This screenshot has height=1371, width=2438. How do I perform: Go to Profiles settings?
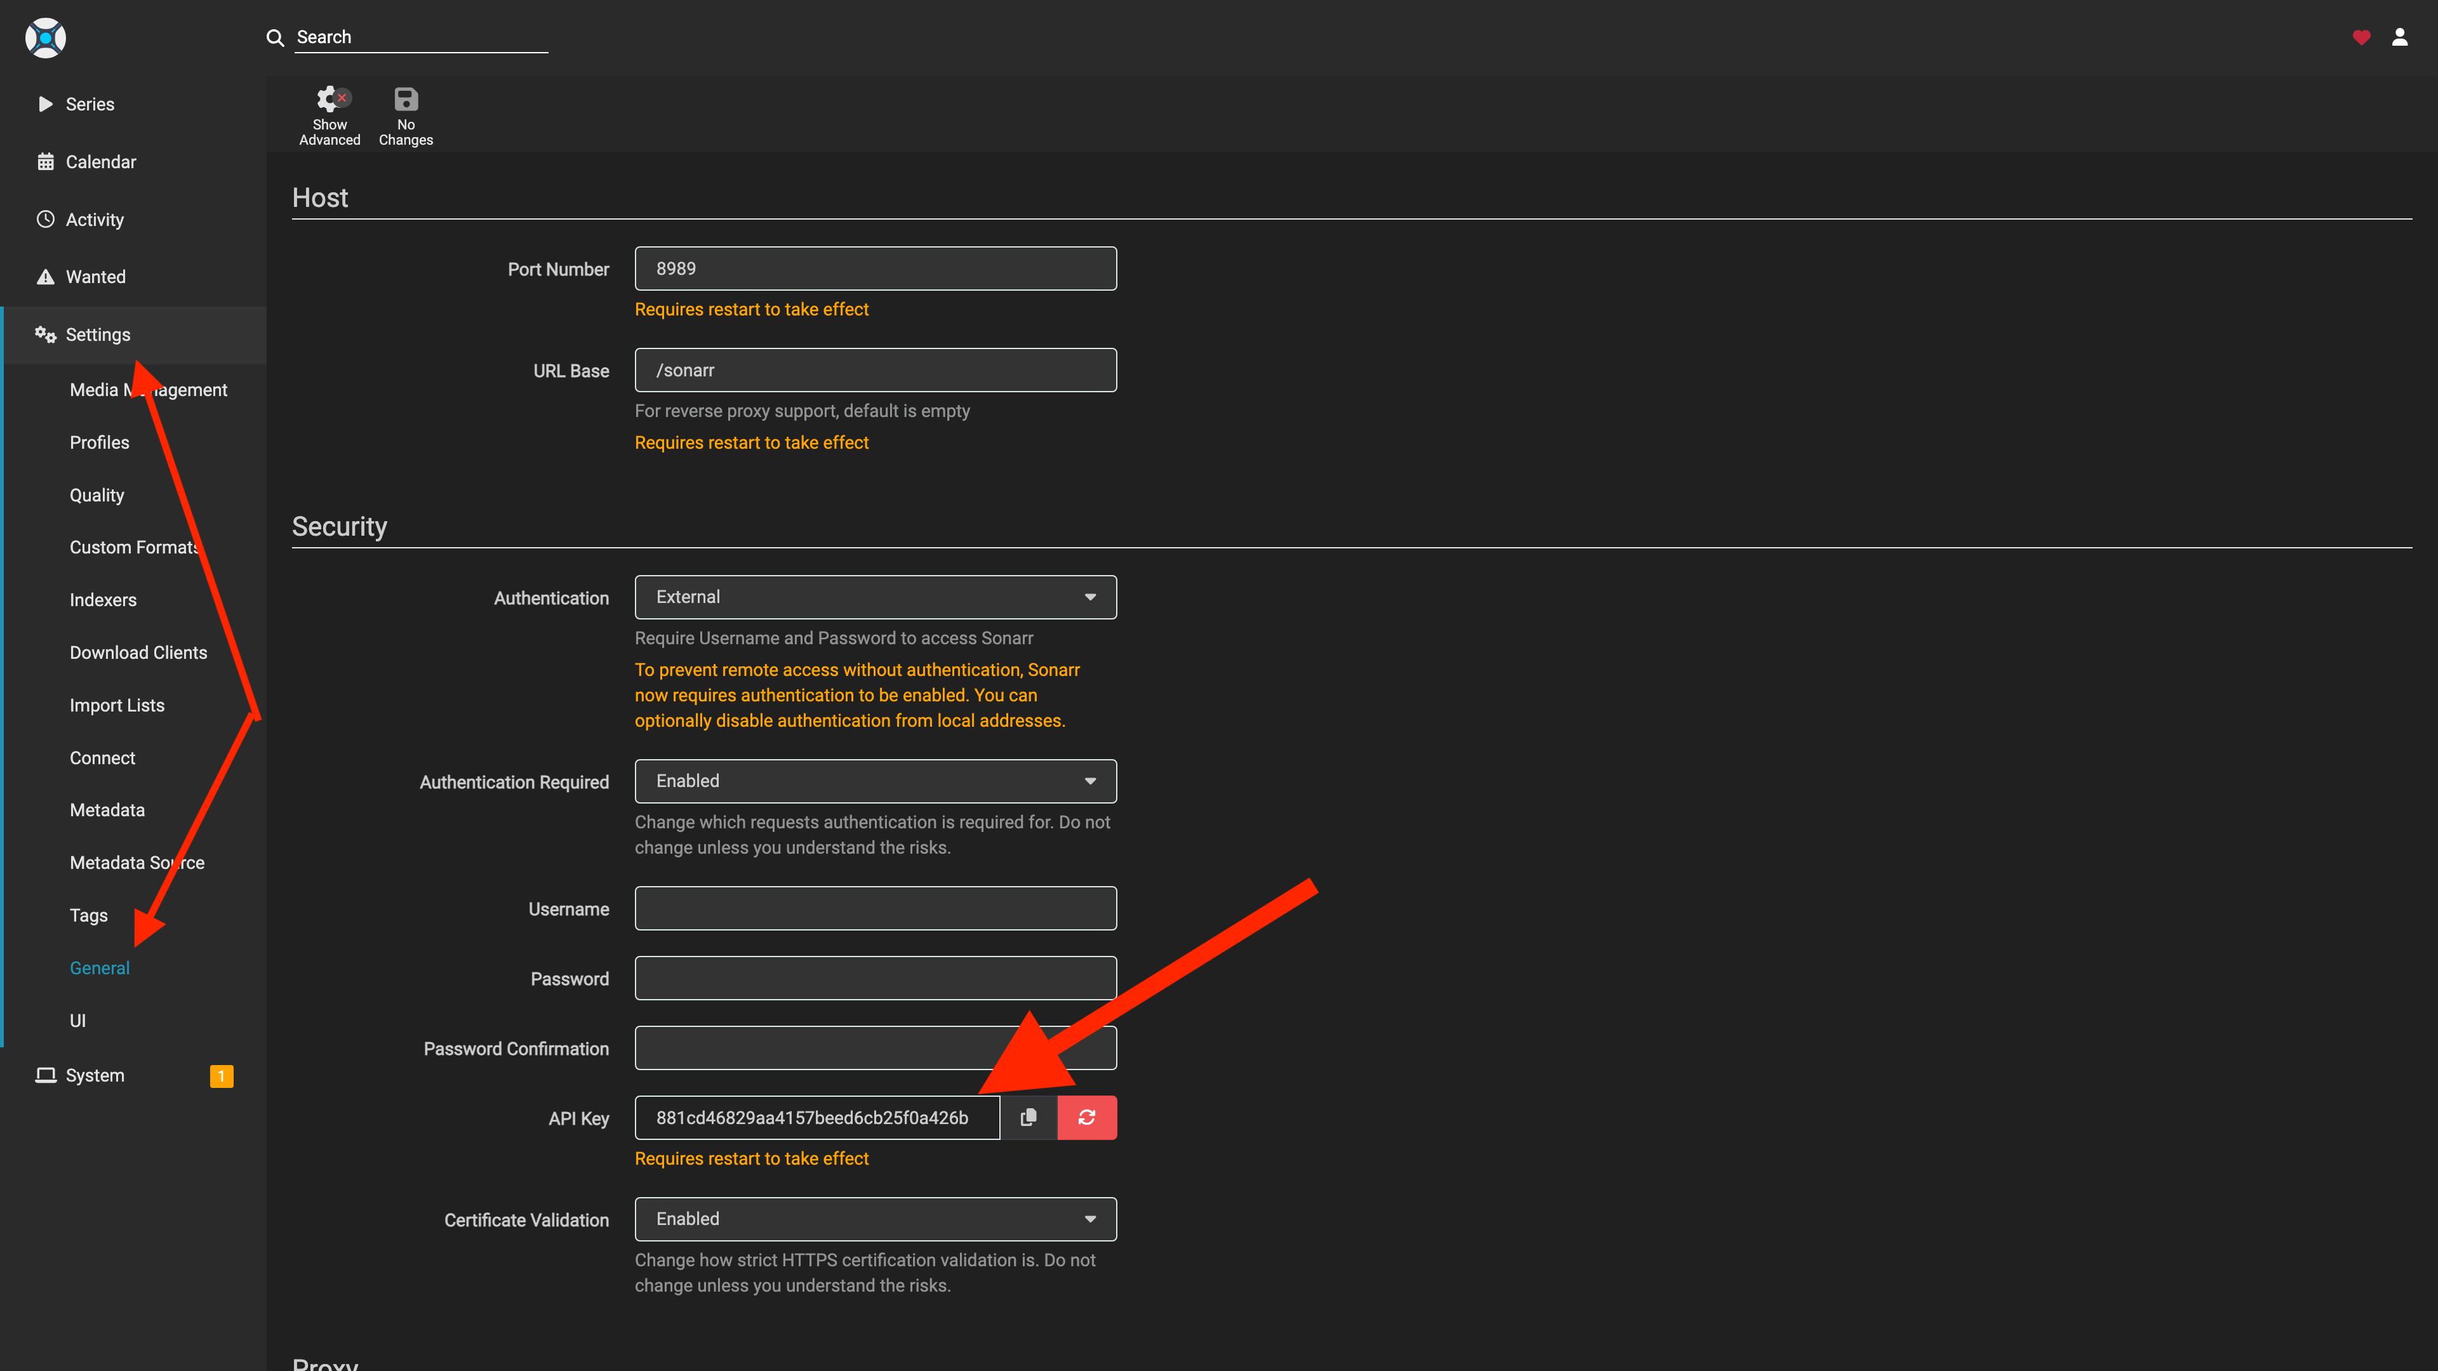(100, 443)
